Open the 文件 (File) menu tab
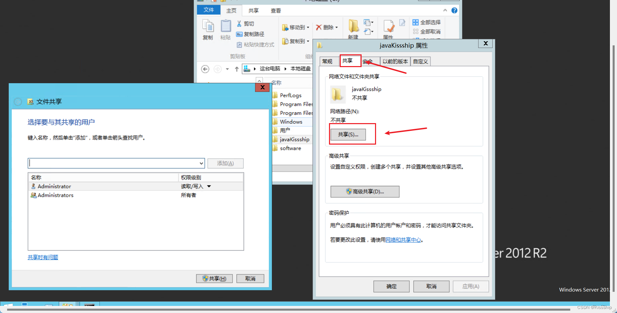Image resolution: width=617 pixels, height=313 pixels. click(x=208, y=10)
